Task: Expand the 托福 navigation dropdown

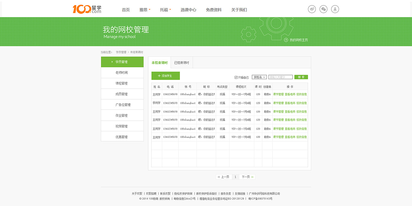Action: tap(165, 10)
